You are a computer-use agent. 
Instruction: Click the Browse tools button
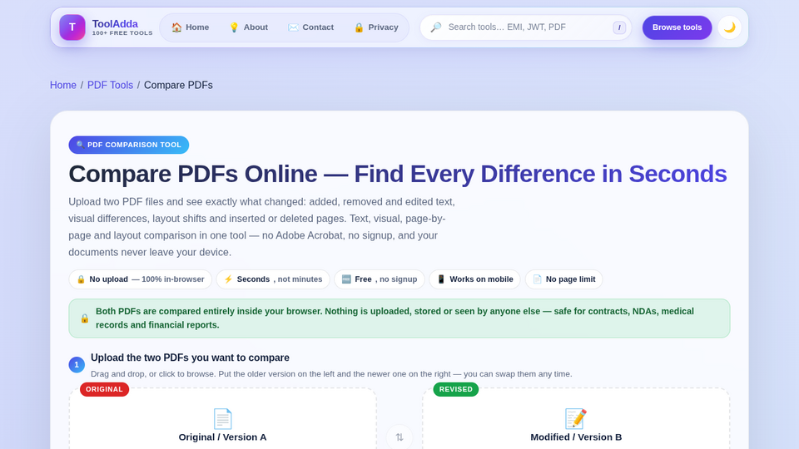click(x=677, y=27)
